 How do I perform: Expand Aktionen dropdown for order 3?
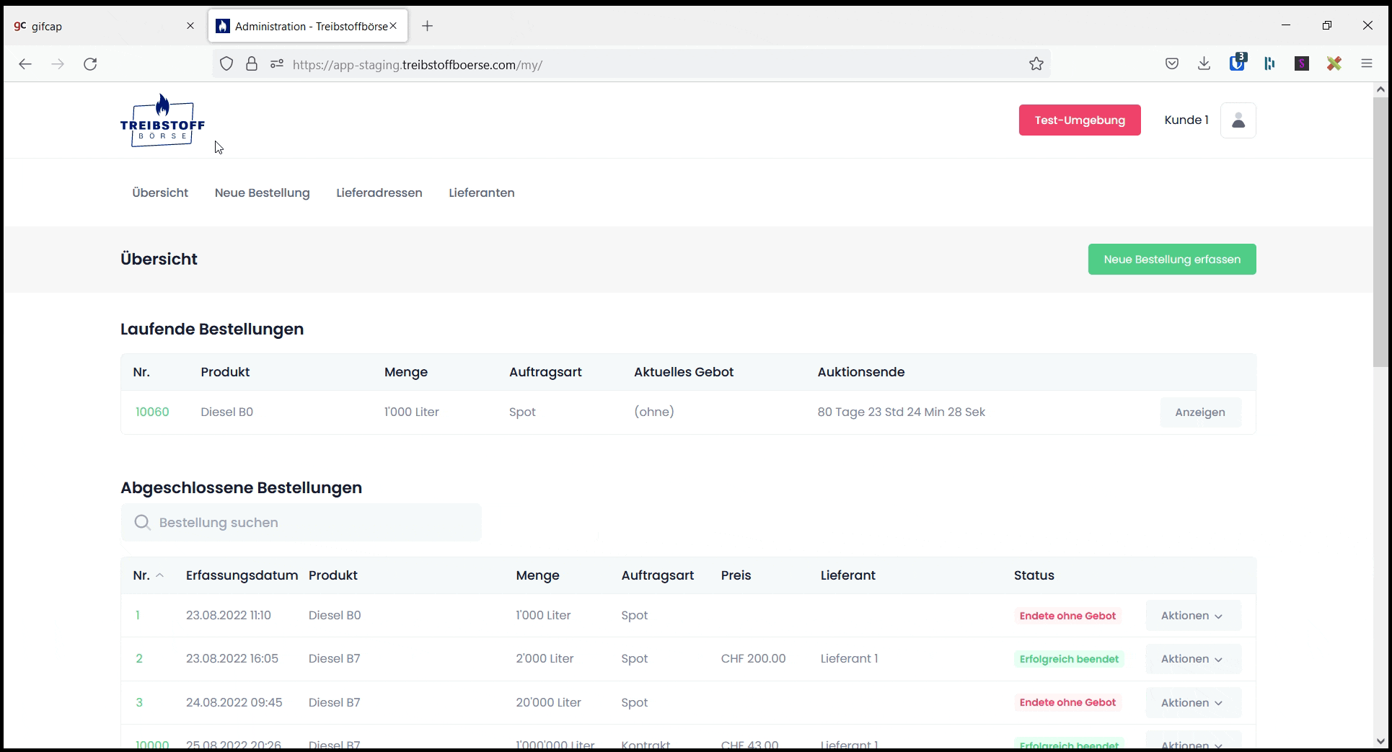(1192, 703)
